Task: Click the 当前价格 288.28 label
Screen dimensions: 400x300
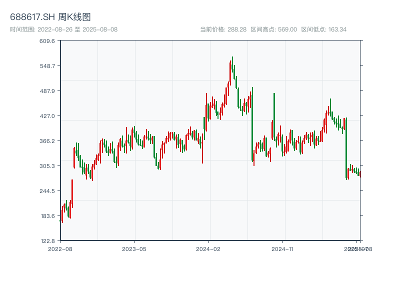Action: coord(223,29)
